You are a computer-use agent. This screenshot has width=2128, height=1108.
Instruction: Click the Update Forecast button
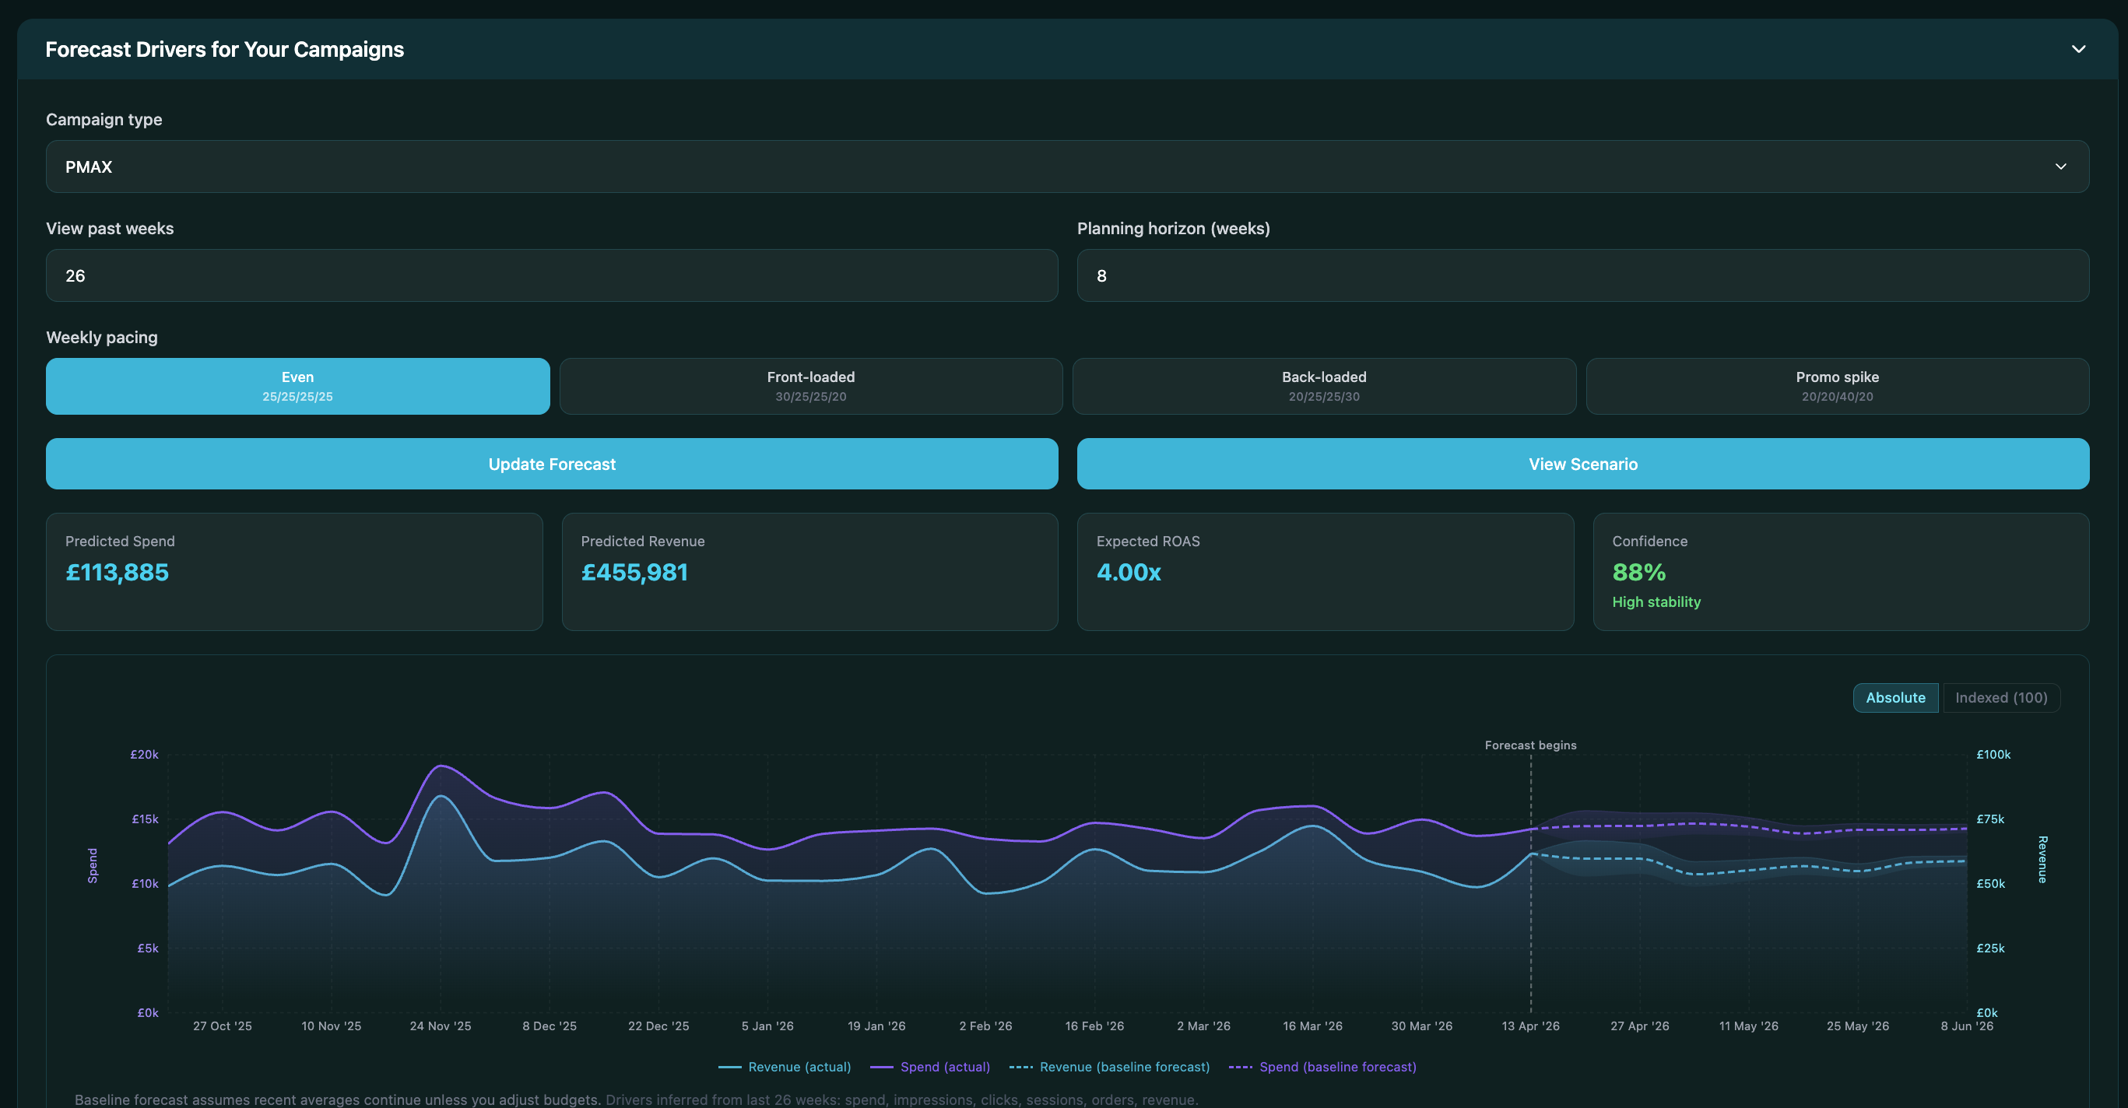[551, 463]
